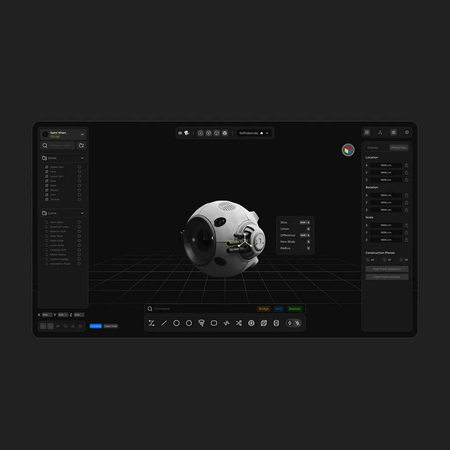The image size is (450, 450).
Task: Click the material sphere icon in the top-right toolbar
Action: click(407, 132)
